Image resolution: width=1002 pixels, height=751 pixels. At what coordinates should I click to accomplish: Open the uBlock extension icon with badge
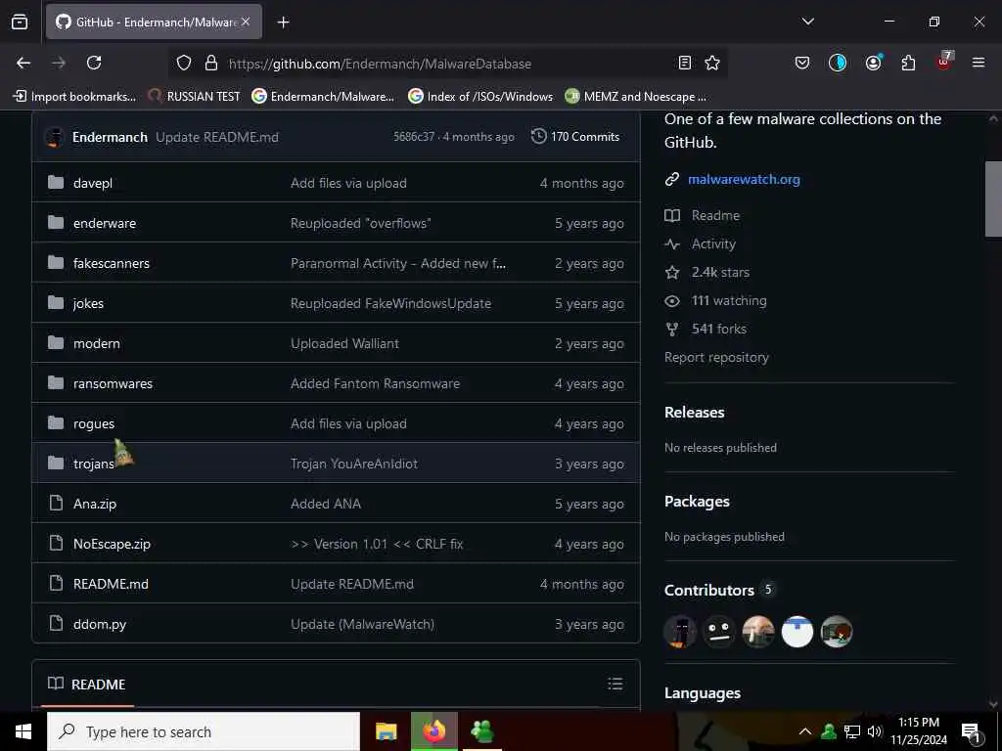(x=944, y=62)
